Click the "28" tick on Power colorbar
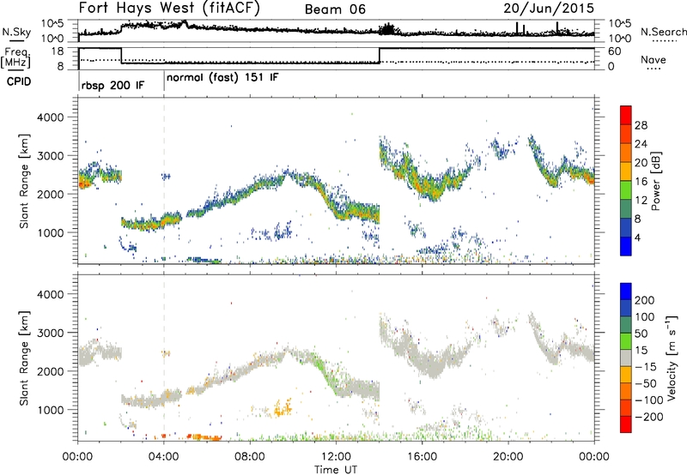This screenshot has width=687, height=475. point(641,125)
